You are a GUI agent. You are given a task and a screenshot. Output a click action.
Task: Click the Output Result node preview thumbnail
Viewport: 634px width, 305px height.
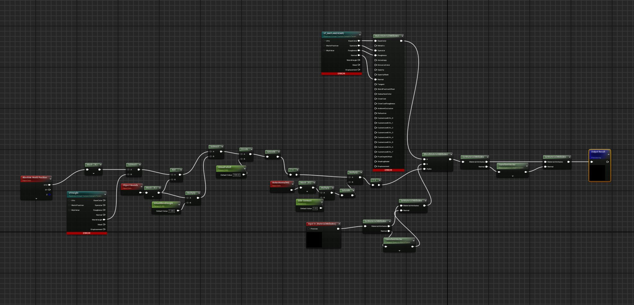(x=598, y=173)
